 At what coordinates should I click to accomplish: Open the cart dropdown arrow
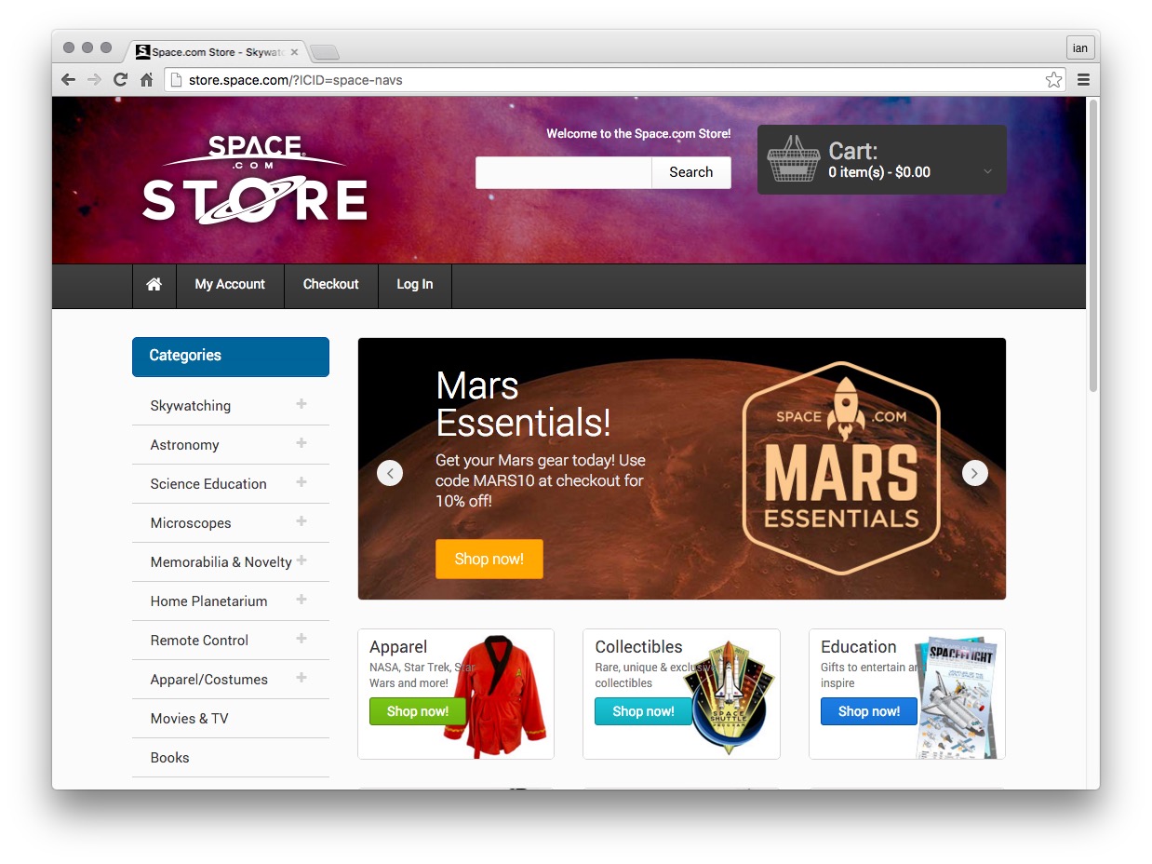tap(987, 171)
